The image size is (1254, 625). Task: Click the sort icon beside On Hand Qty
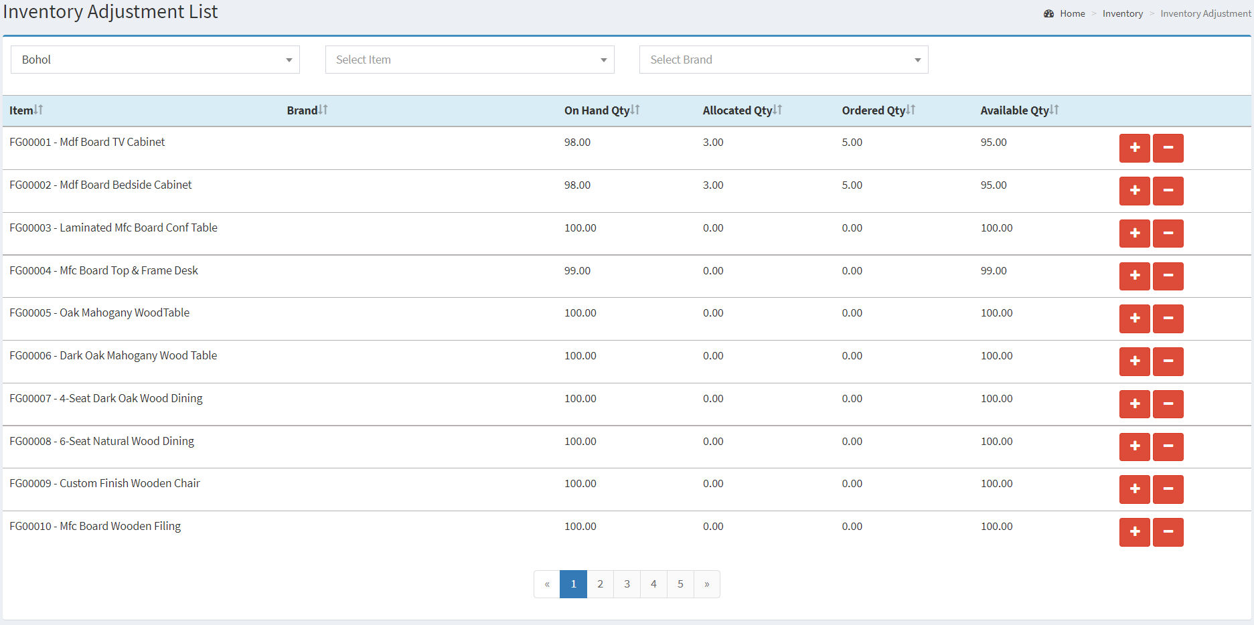tap(635, 108)
